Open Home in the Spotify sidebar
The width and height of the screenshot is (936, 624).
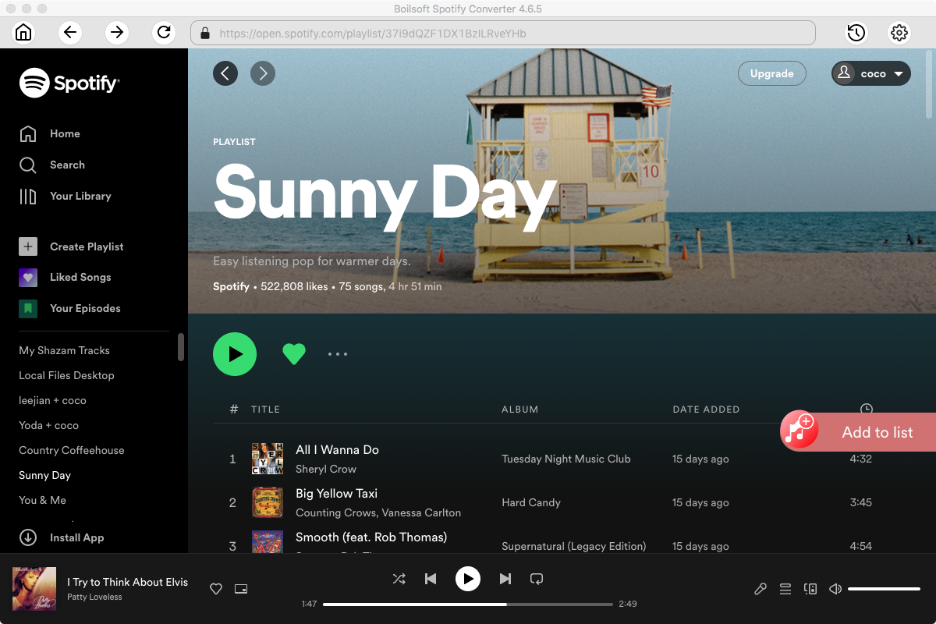tap(50, 133)
